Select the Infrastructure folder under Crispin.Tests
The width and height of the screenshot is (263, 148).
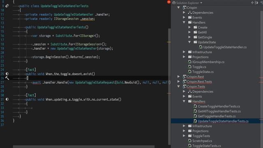[x=202, y=126]
